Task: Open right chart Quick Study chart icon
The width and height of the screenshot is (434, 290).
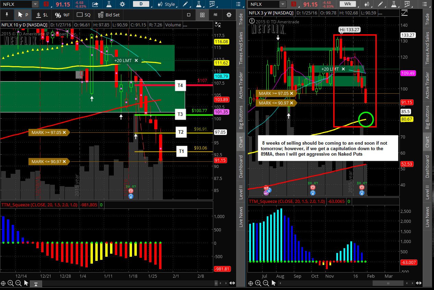Action: coord(407,4)
